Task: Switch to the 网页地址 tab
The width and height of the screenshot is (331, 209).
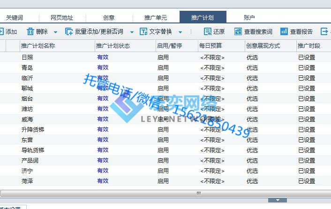Action: [x=62, y=17]
